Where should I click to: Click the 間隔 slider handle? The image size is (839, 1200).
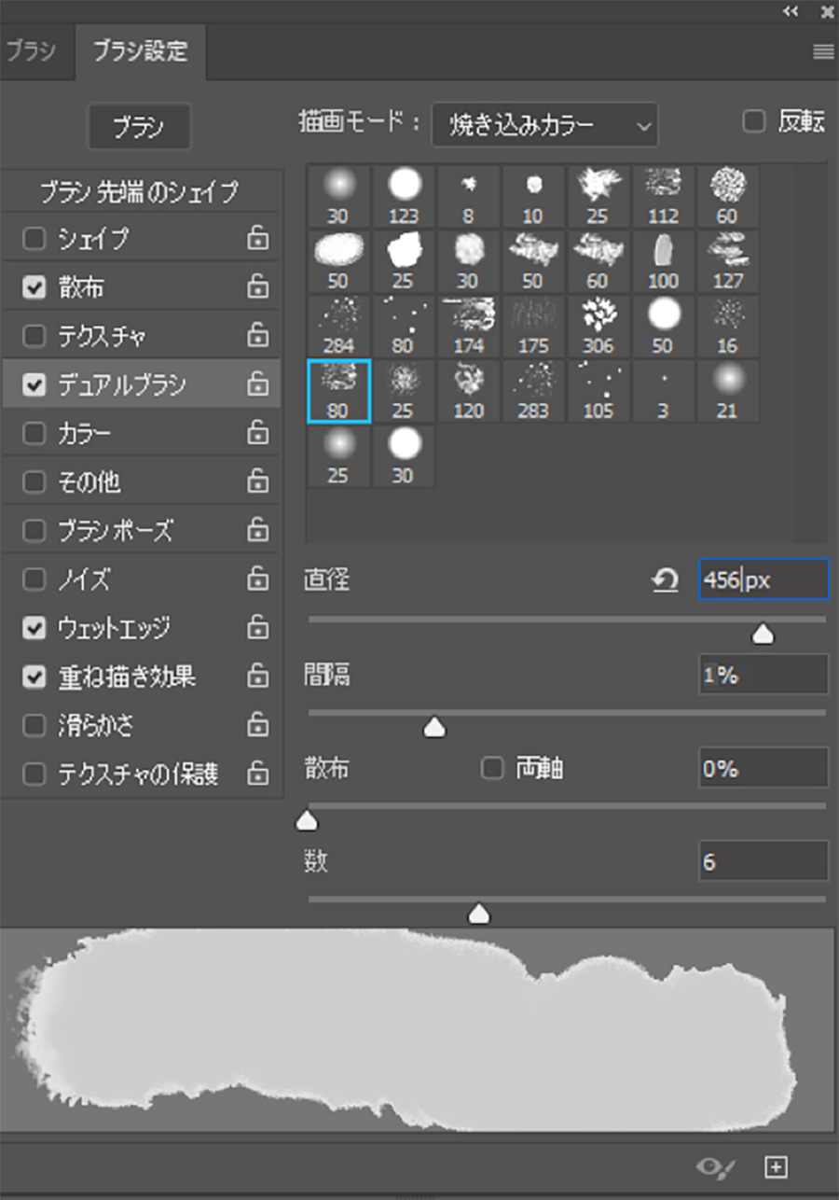[434, 728]
